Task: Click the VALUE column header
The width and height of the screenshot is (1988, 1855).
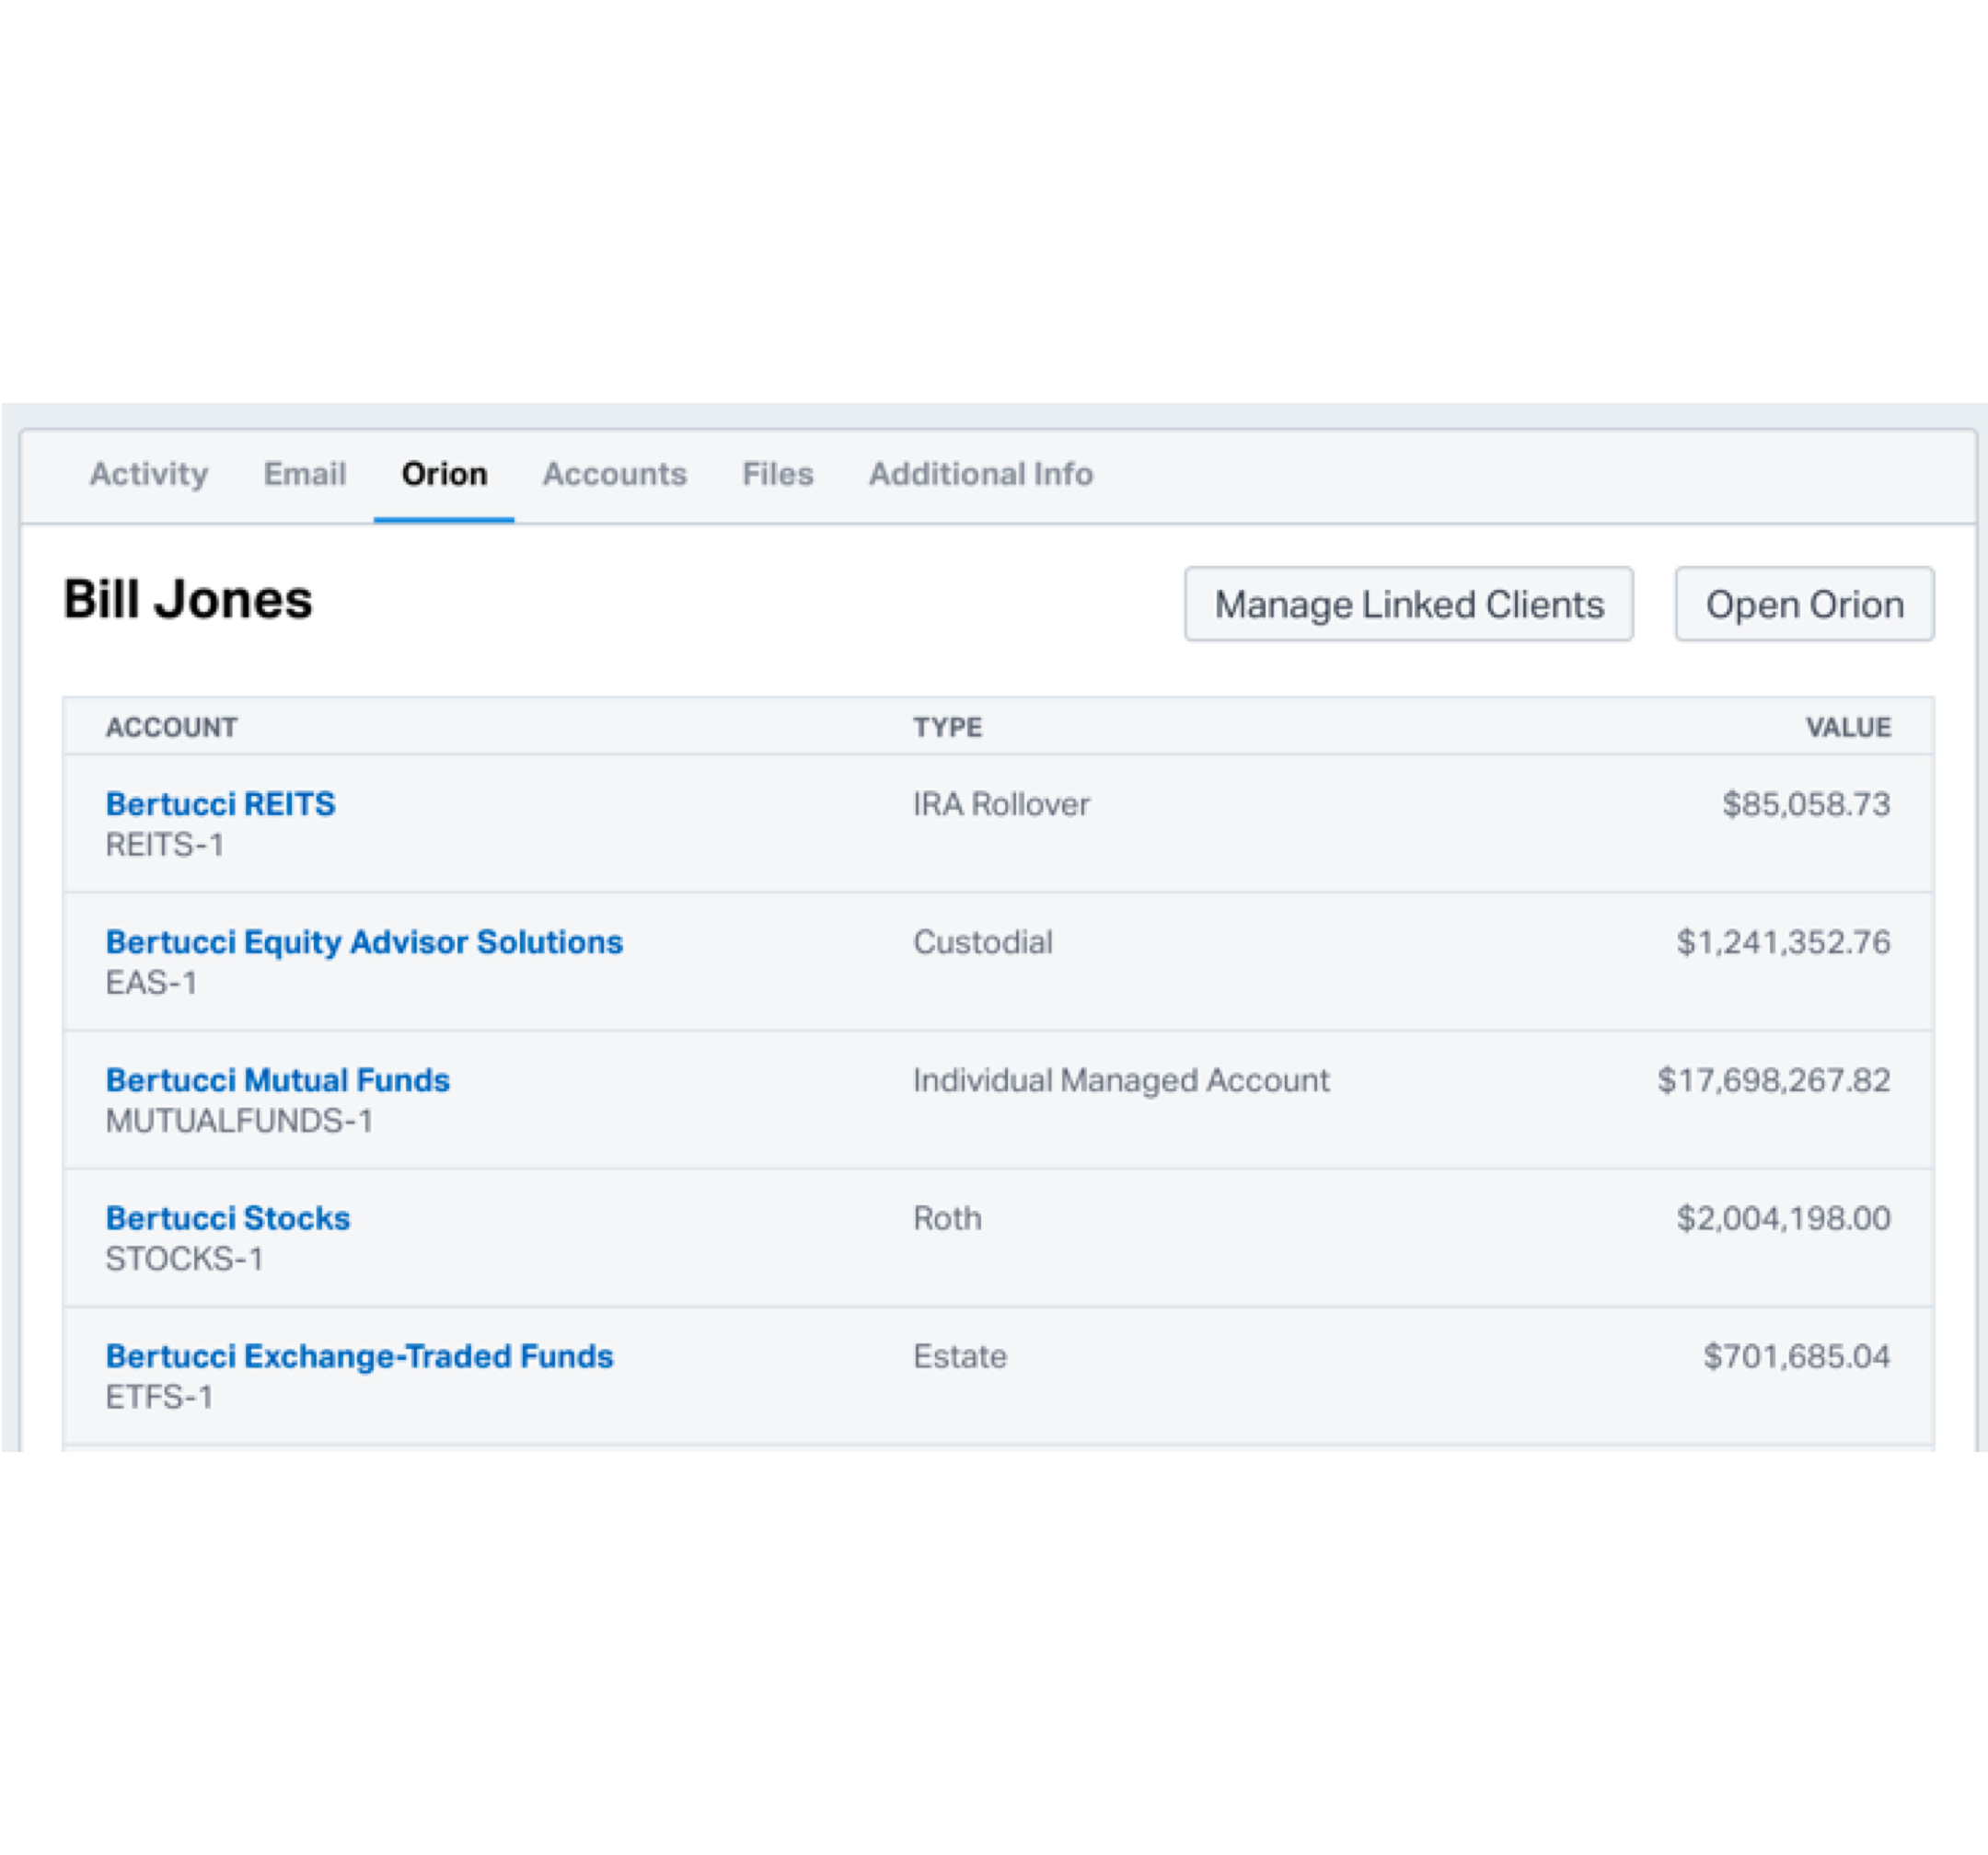Action: tap(1847, 727)
